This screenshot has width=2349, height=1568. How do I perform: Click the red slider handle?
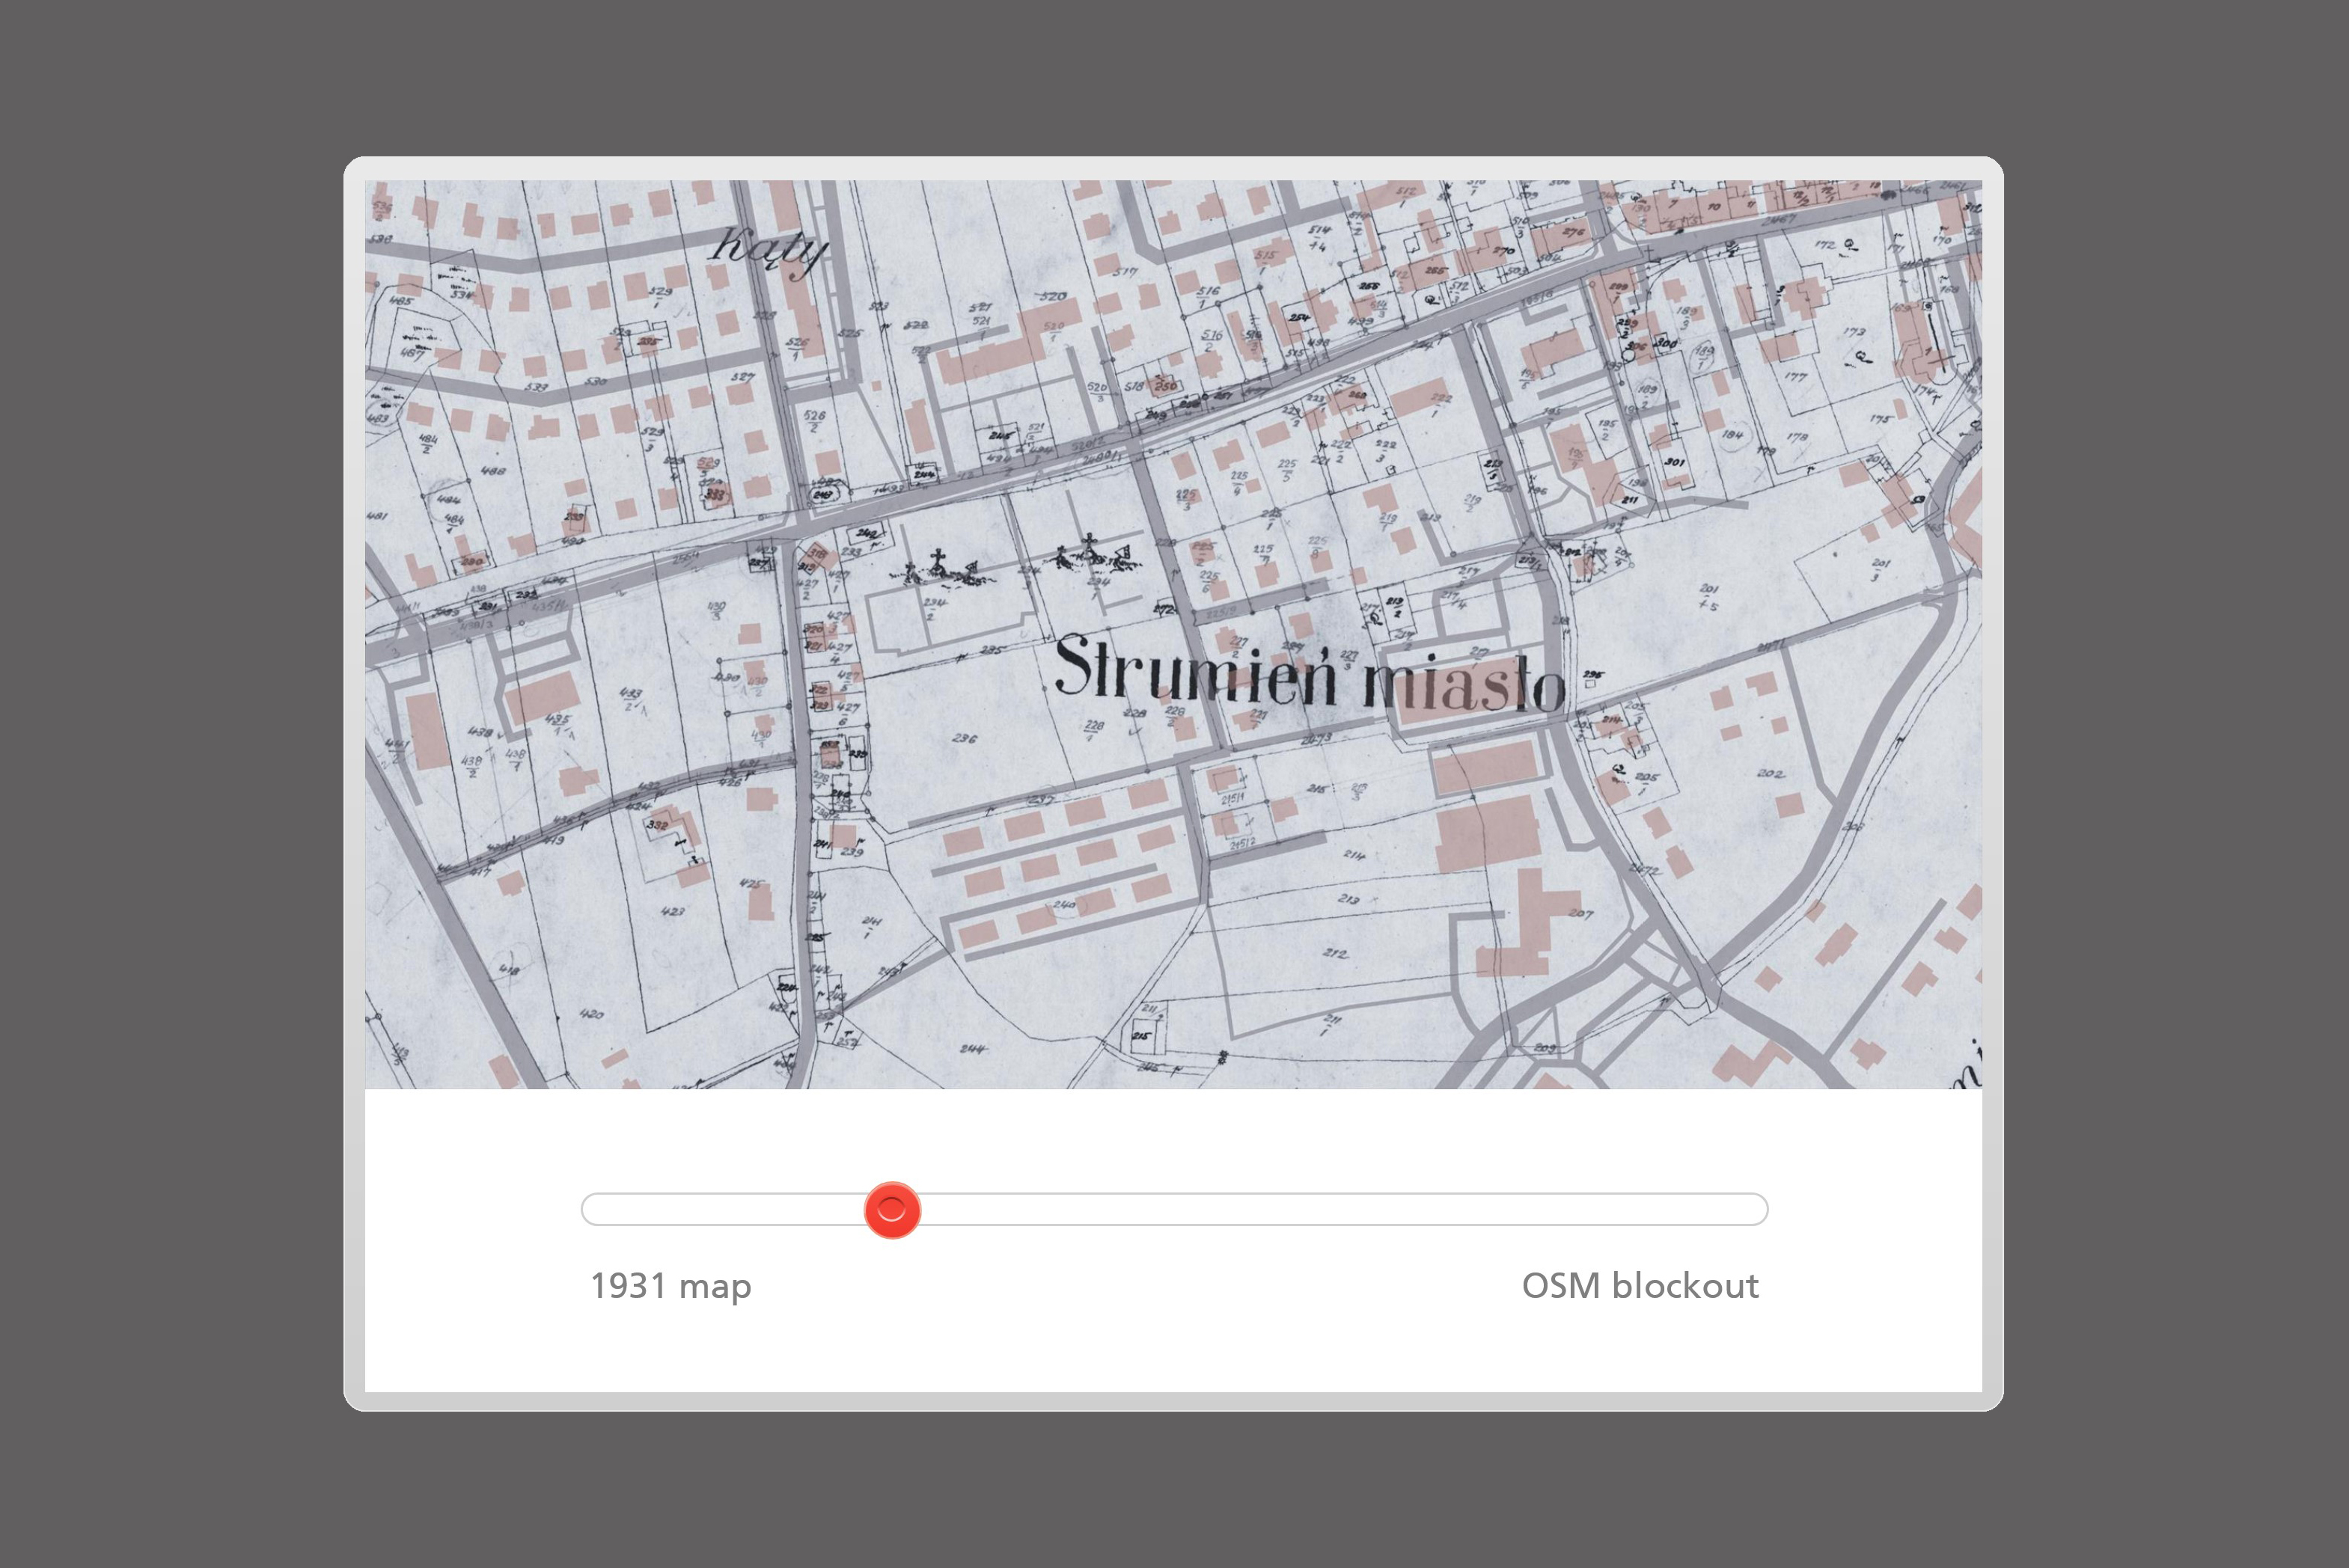891,1210
